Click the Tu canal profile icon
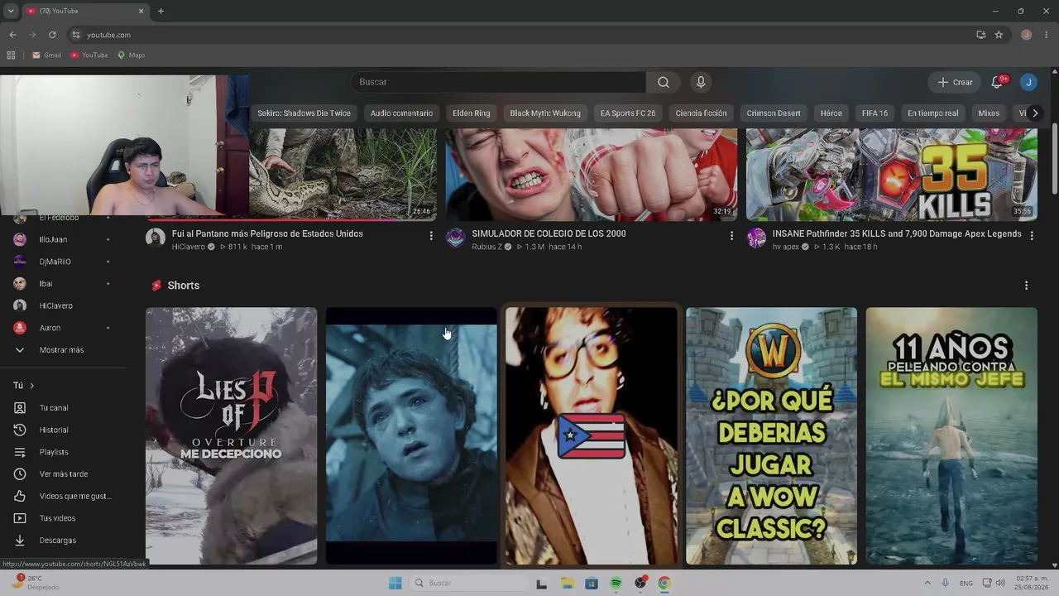Screen dimensions: 1059x596 pos(20,408)
